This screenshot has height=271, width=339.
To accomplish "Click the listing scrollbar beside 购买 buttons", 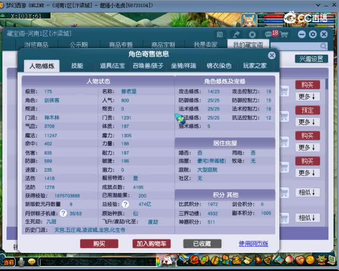I will pyautogui.click(x=326, y=84).
